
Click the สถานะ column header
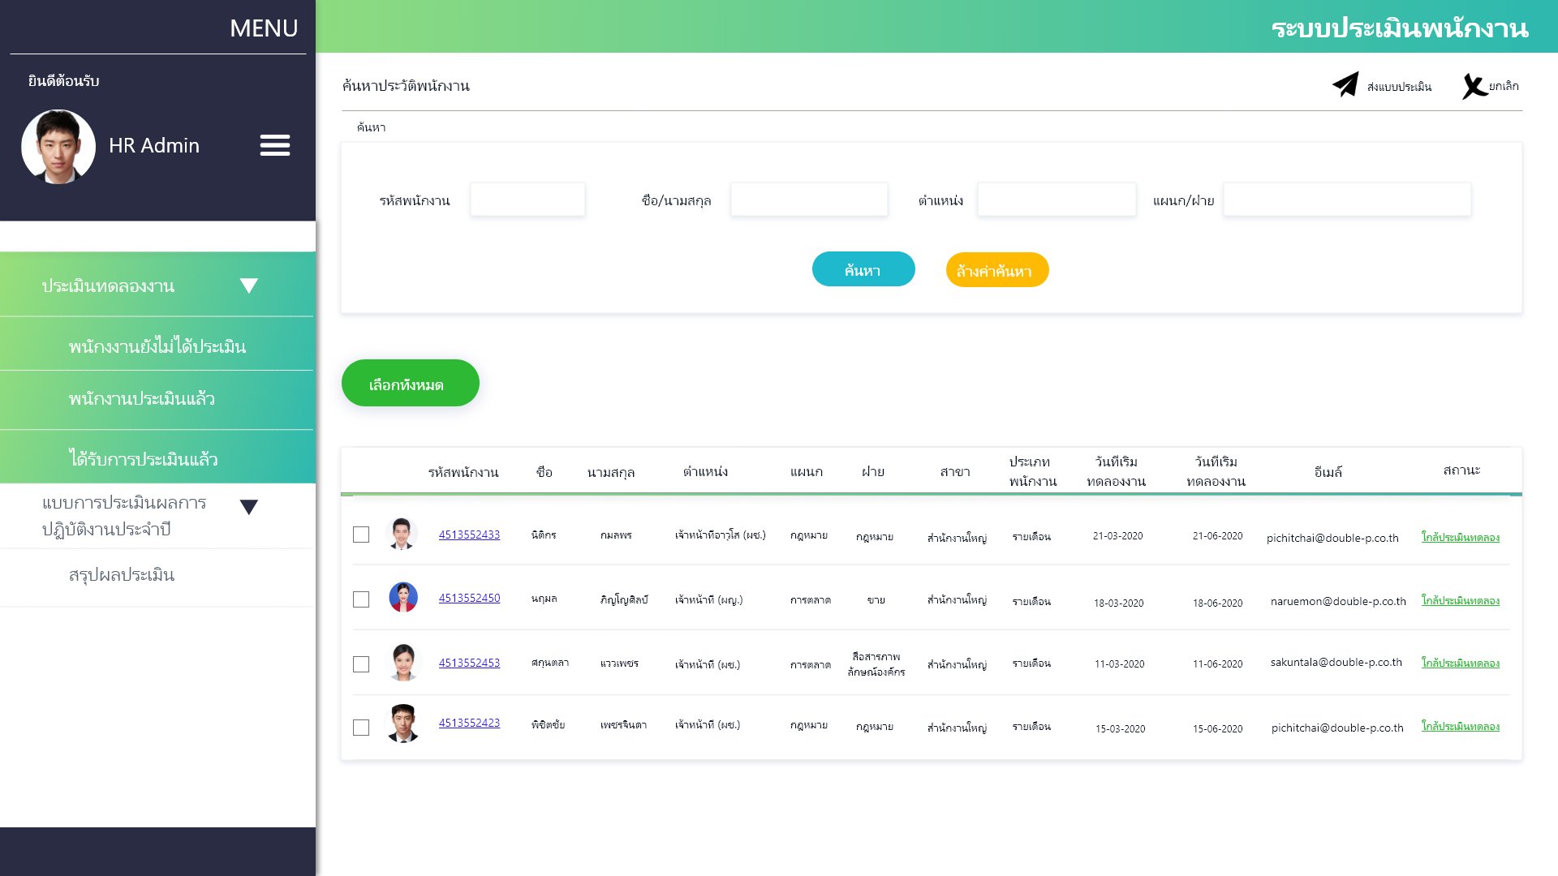[x=1462, y=470]
